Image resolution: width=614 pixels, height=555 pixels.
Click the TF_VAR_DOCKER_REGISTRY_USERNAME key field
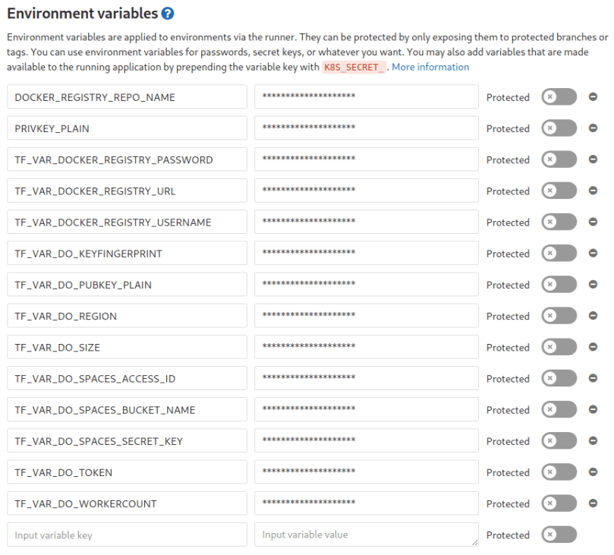point(127,222)
